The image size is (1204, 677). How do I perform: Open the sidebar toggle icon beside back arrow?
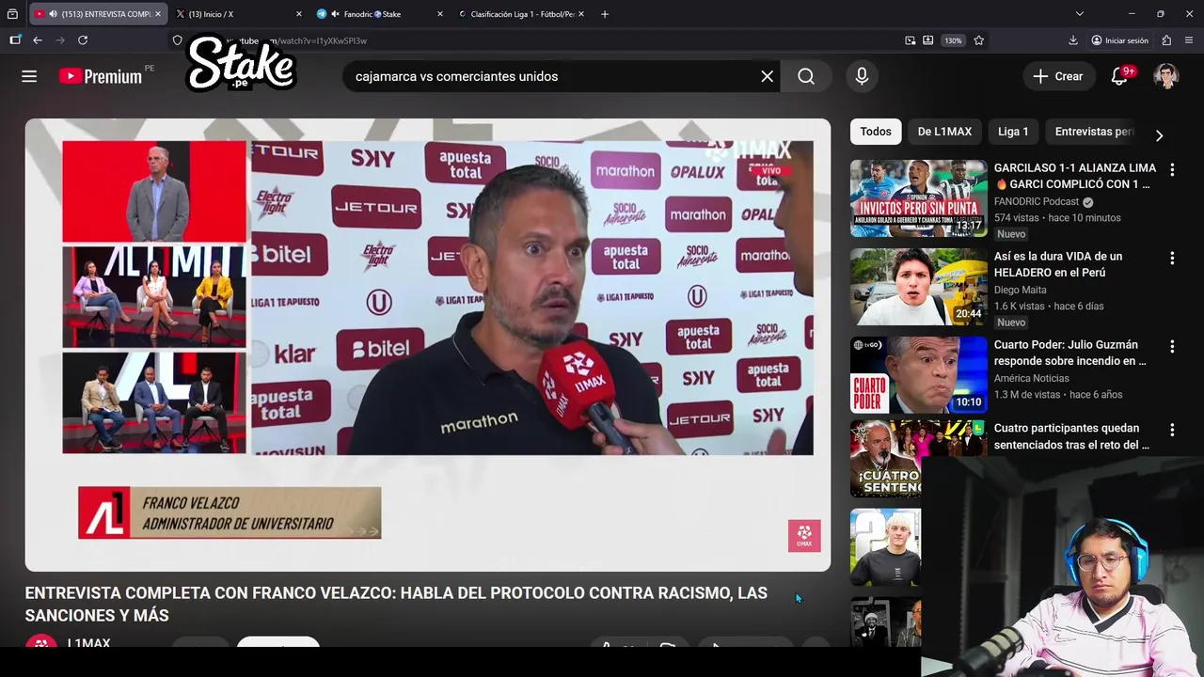pyautogui.click(x=15, y=40)
